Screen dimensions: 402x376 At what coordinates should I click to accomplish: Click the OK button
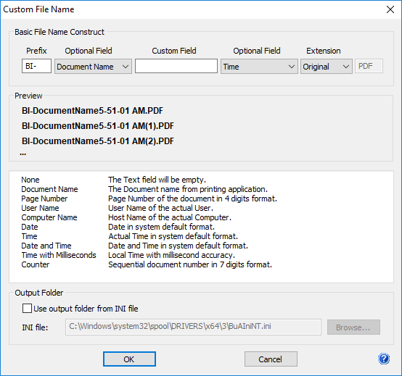click(x=129, y=359)
